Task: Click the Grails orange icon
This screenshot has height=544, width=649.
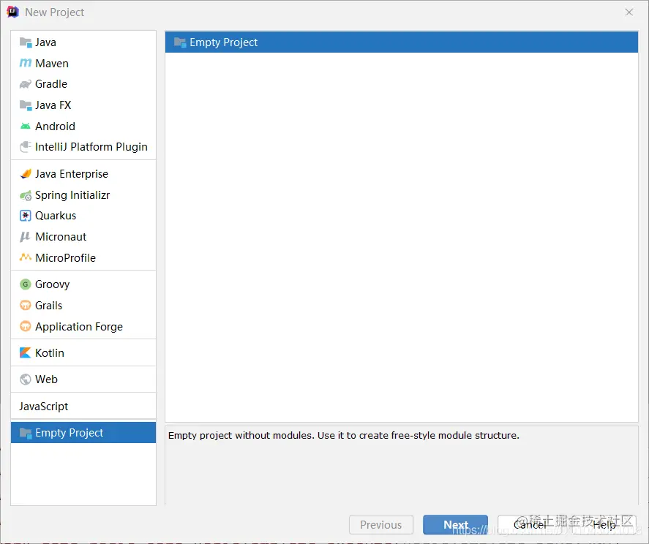Action: pyautogui.click(x=26, y=306)
